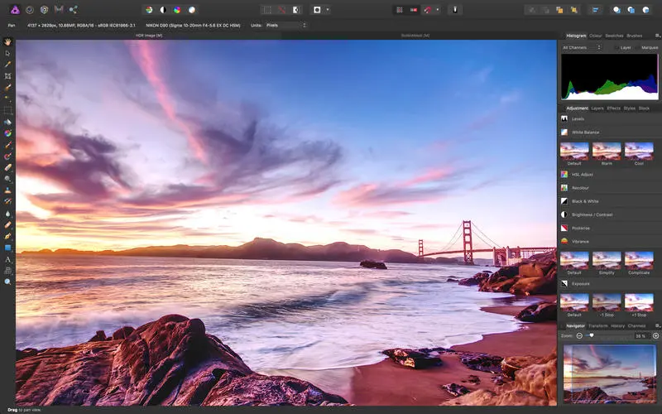Choose the Black & White adjustment
Image resolution: width=662 pixels, height=414 pixels.
coord(585,201)
